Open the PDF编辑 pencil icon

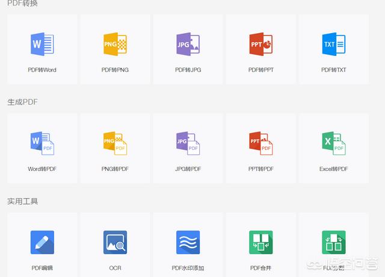coord(42,242)
